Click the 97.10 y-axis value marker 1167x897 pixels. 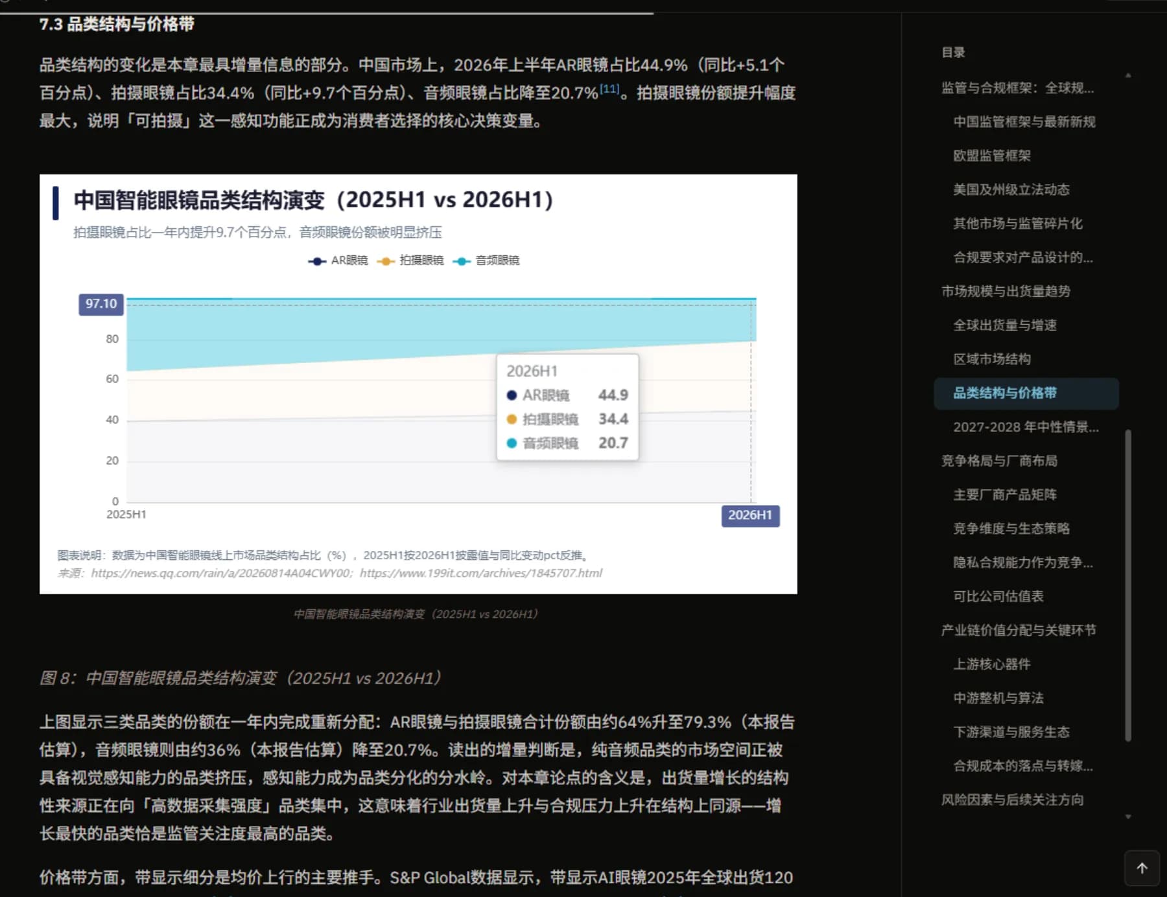point(101,305)
